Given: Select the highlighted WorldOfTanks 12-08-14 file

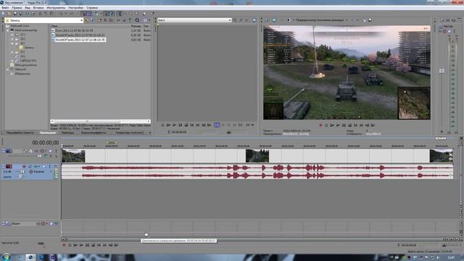Looking at the screenshot, I should (x=80, y=40).
